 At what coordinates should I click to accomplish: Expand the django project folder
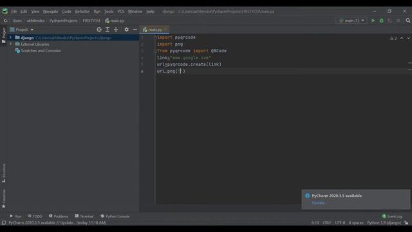click(10, 37)
